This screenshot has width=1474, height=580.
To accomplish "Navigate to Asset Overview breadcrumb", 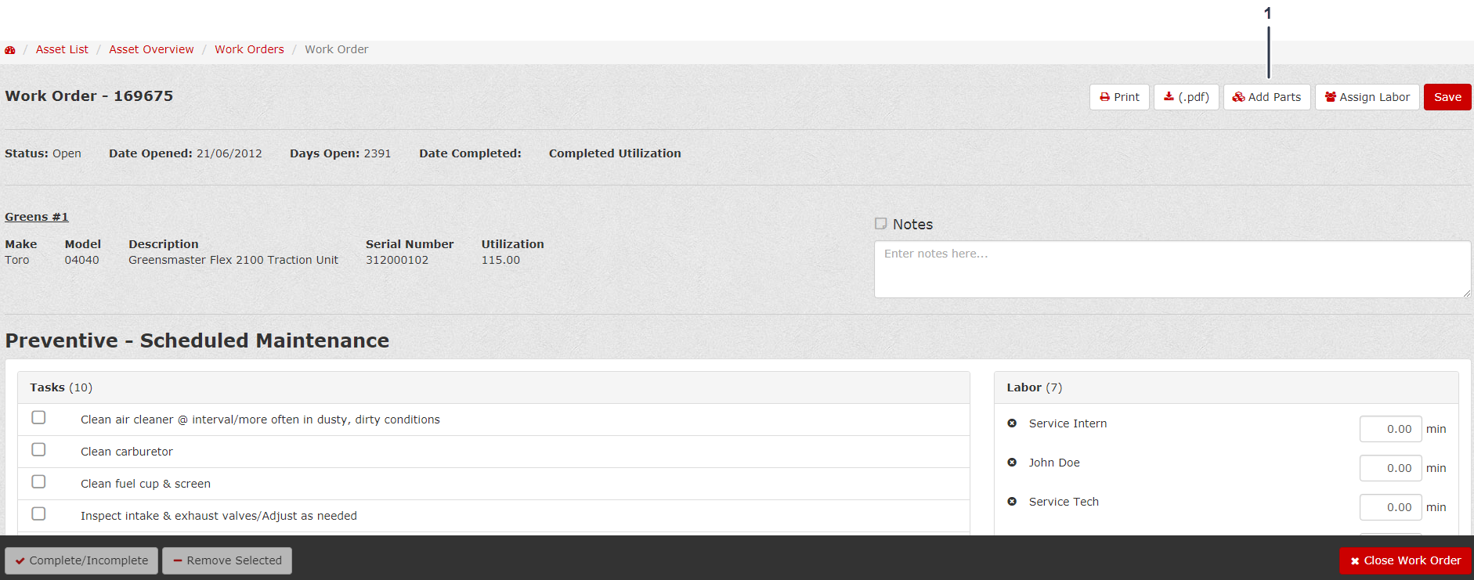I will click(x=151, y=49).
